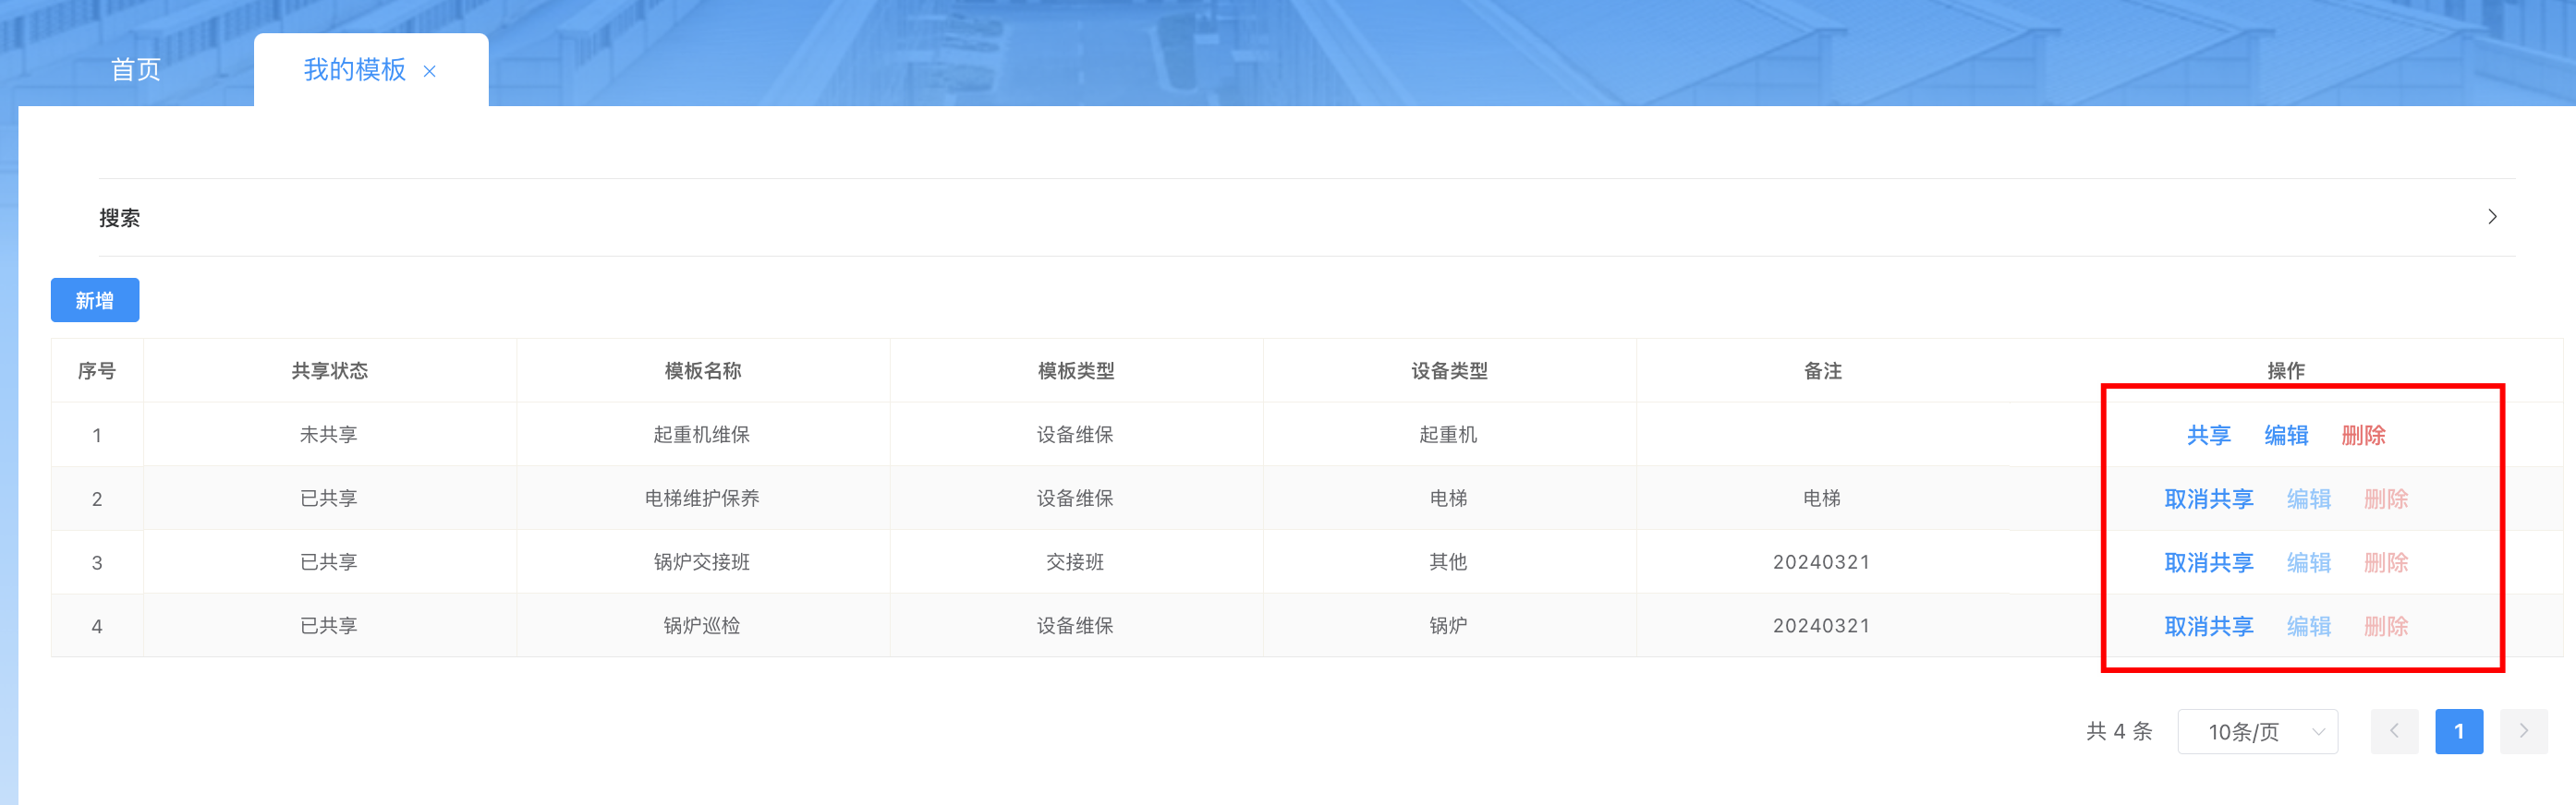
Task: Select the 我的模板 tab
Action: [354, 70]
